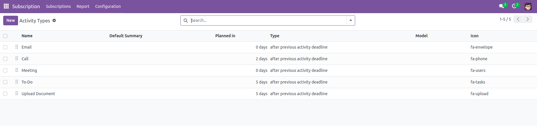Click the drag handle for Meeting row
Image resolution: width=537 pixels, height=126 pixels.
(17, 70)
